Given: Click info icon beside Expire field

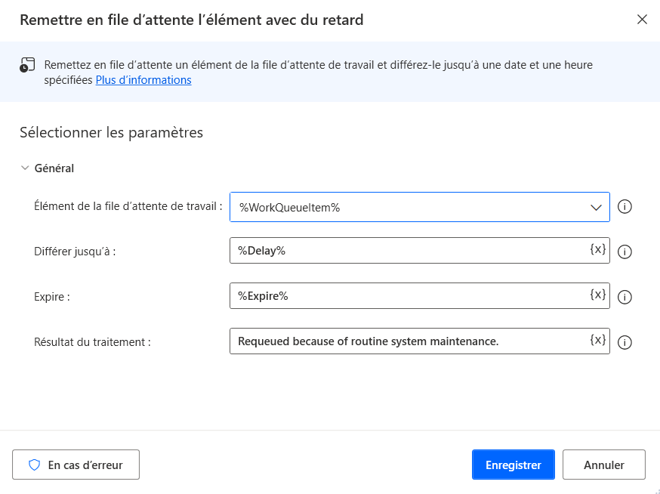Looking at the screenshot, I should [x=625, y=297].
